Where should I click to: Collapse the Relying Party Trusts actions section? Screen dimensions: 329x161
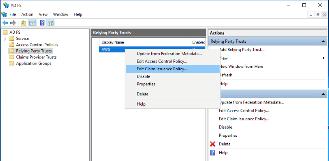pyautogui.click(x=323, y=41)
